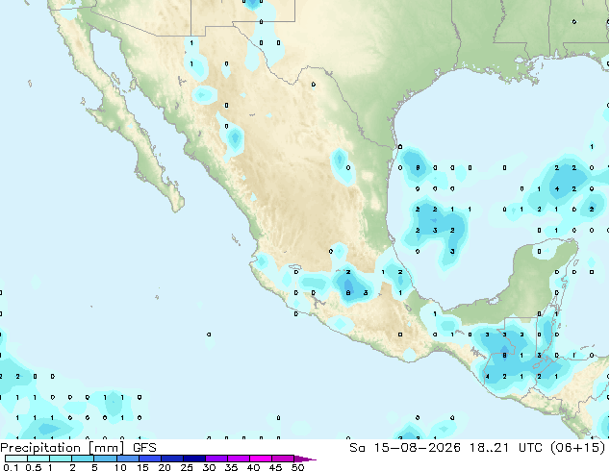Pick the 10–15 mm blue legend swatch

click(x=127, y=459)
